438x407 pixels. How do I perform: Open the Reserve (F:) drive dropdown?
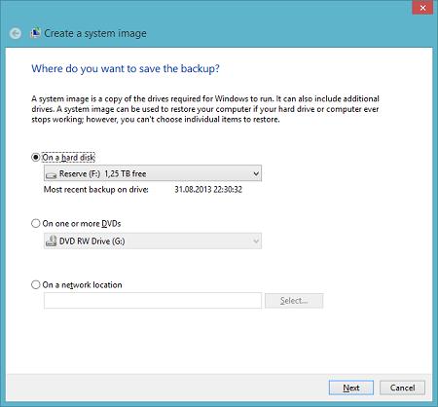point(153,173)
